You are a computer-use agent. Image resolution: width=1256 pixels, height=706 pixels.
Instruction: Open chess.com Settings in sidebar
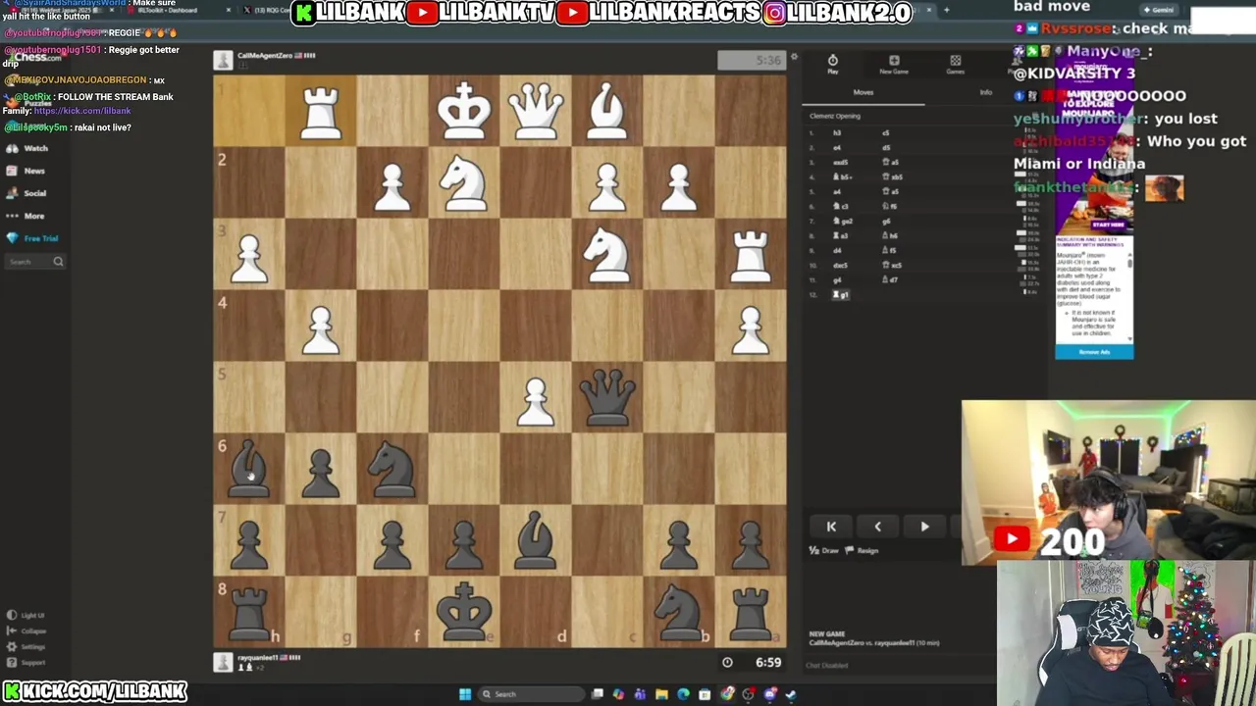[26, 647]
